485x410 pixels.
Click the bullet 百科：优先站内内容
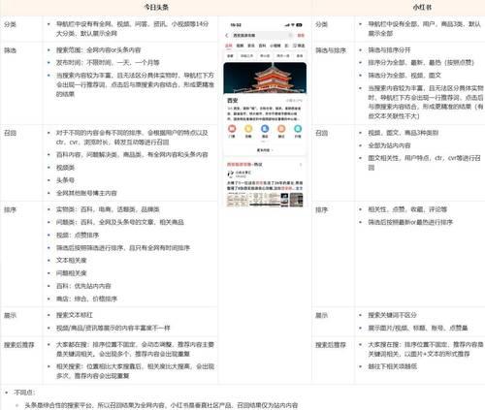(x=83, y=286)
